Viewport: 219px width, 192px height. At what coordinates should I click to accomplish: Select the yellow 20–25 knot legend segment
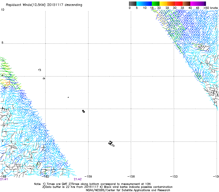tap(163, 4)
